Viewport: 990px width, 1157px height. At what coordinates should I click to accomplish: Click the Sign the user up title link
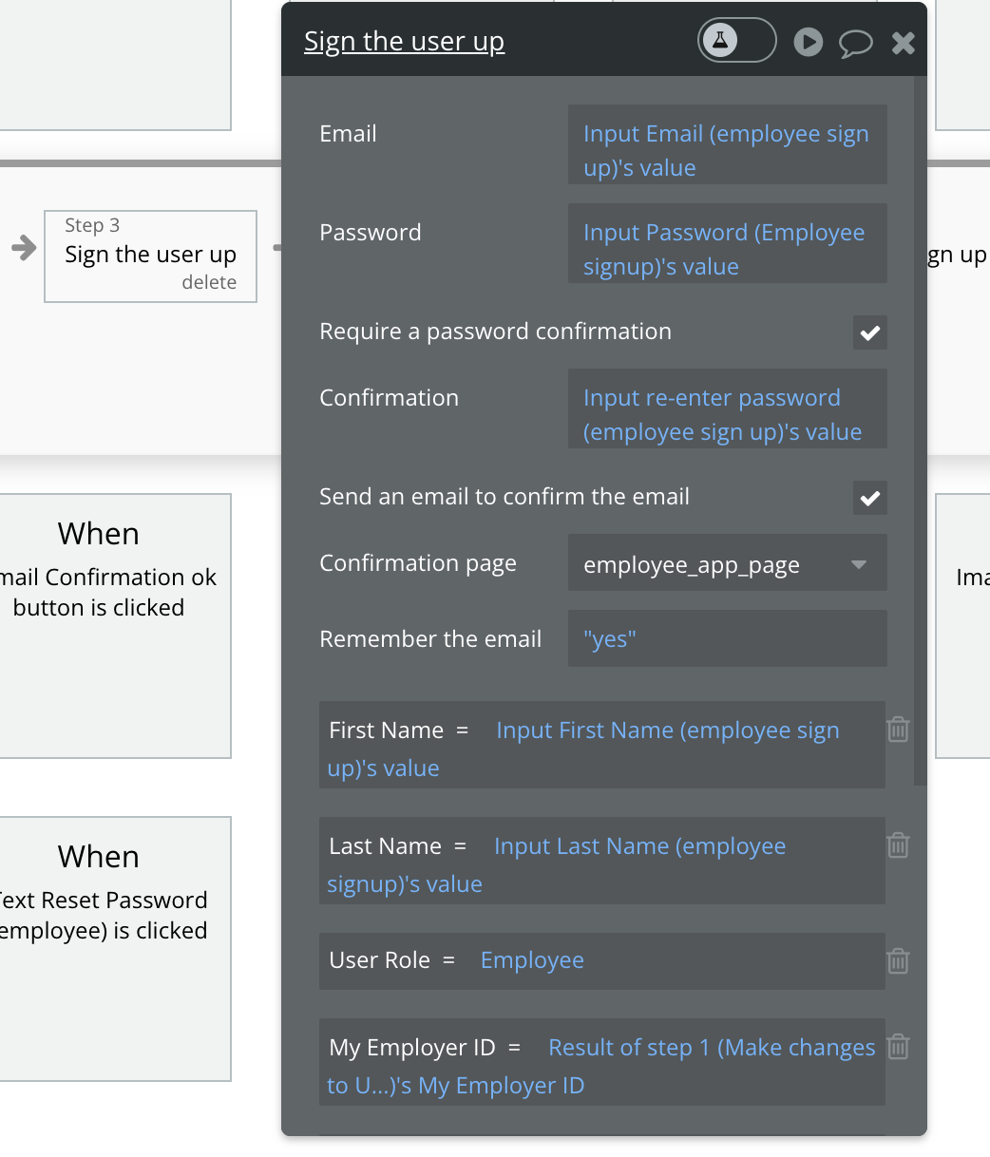tap(404, 42)
